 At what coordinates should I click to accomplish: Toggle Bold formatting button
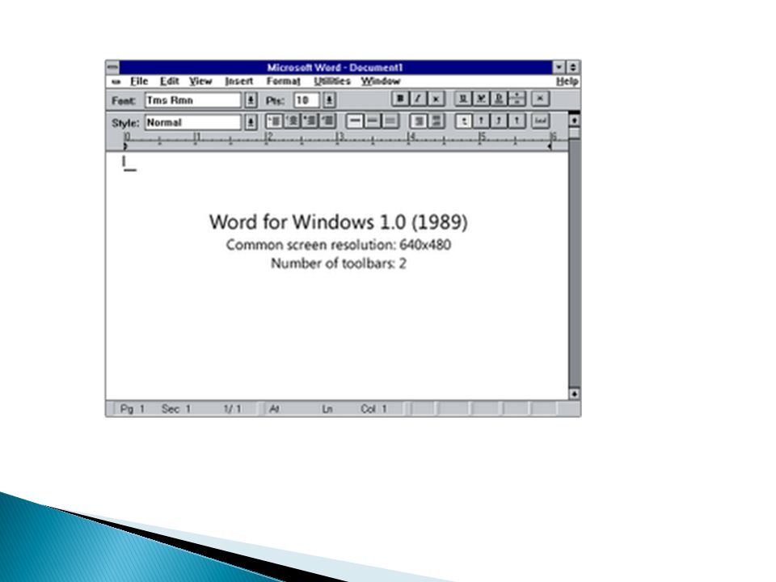point(400,99)
